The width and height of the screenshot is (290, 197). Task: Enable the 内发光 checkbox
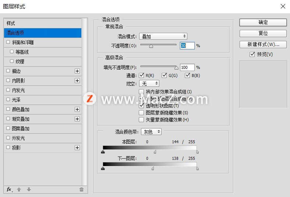coord(8,90)
